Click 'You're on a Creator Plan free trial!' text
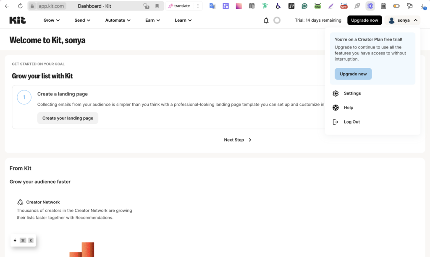430x257 pixels. [368, 39]
